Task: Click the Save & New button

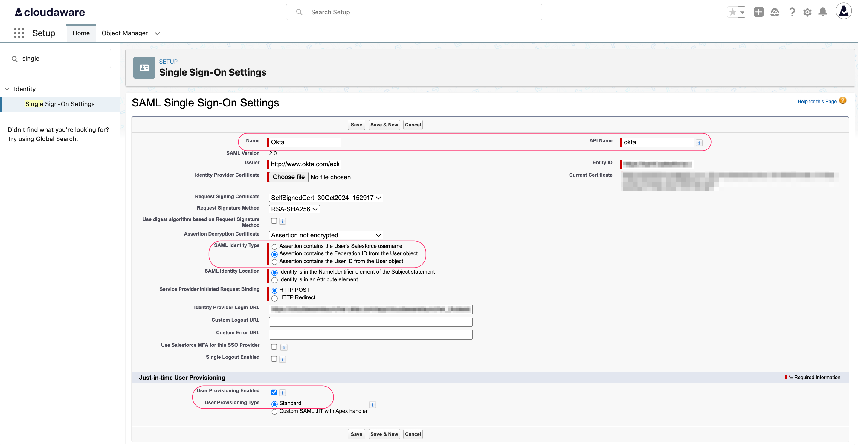Action: [x=384, y=125]
